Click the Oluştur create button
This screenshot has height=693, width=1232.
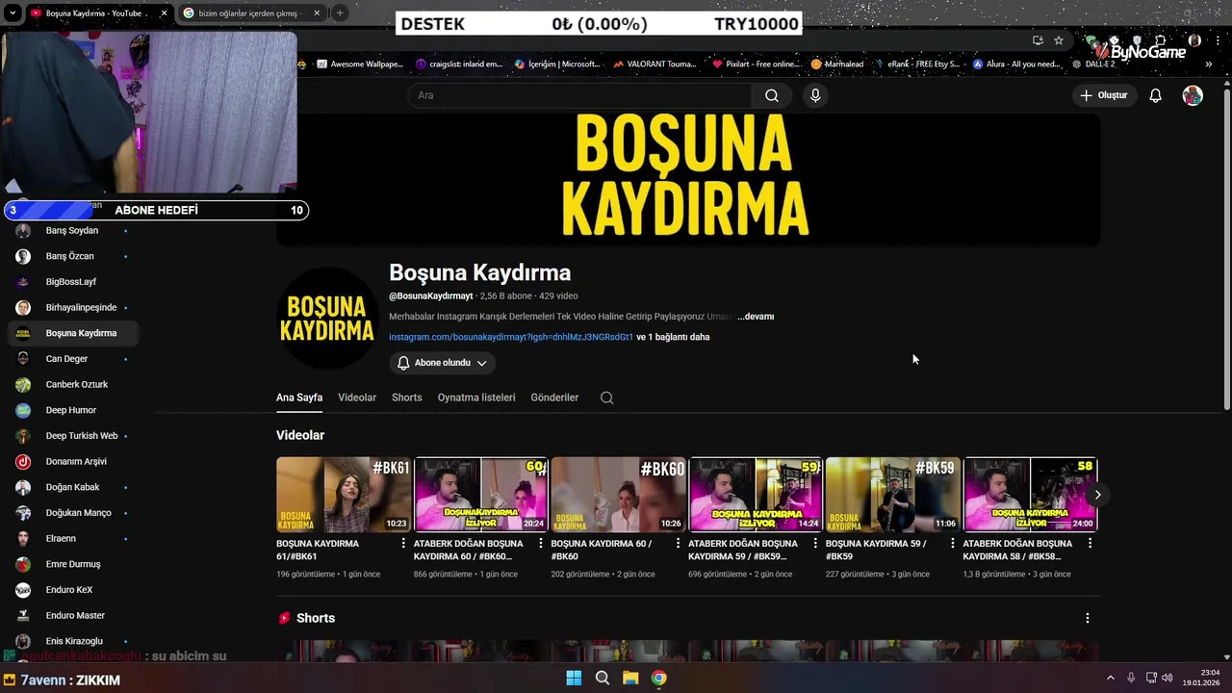(x=1103, y=95)
